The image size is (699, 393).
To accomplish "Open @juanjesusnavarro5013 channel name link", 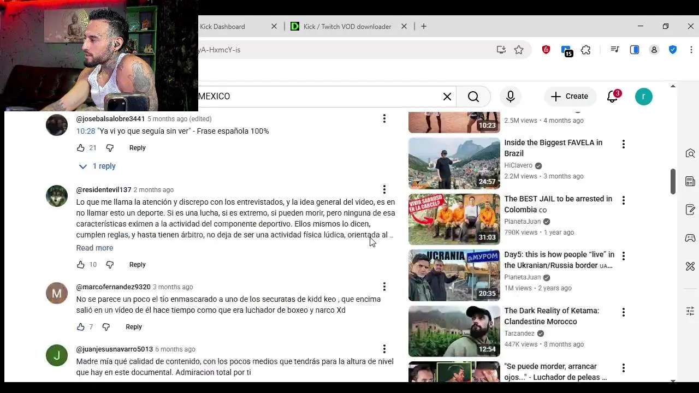I will coord(115,349).
